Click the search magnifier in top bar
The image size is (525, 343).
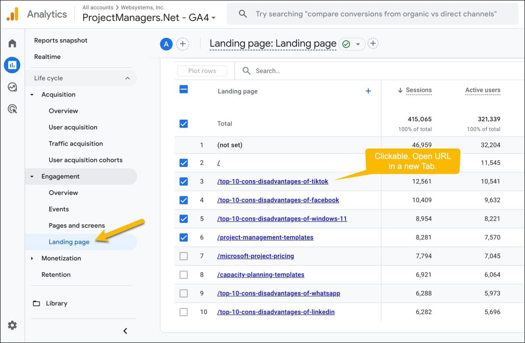click(243, 14)
